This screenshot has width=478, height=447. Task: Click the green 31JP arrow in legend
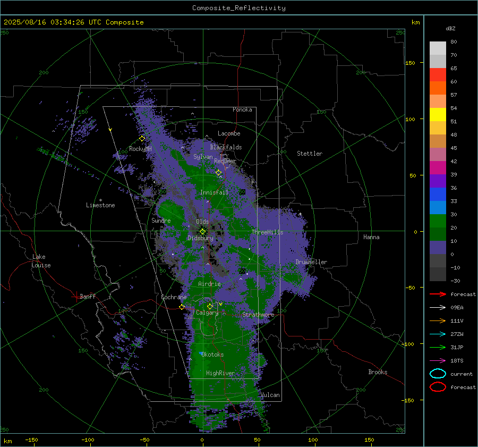point(438,347)
